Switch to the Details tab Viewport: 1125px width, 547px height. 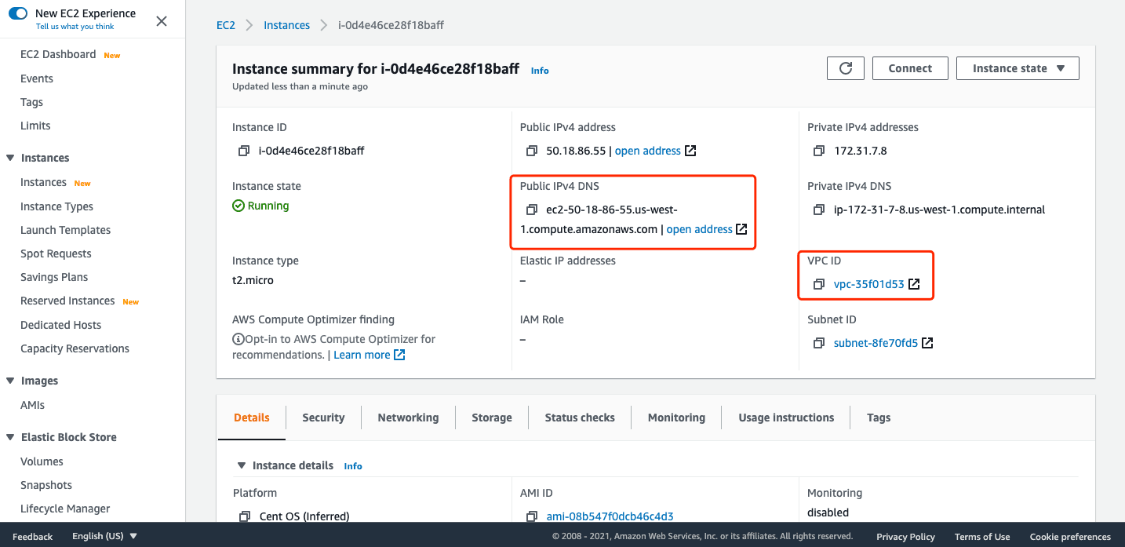tap(252, 418)
